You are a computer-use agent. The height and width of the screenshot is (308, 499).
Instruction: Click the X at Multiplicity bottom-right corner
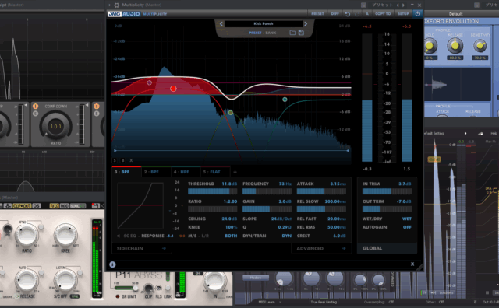(x=412, y=264)
